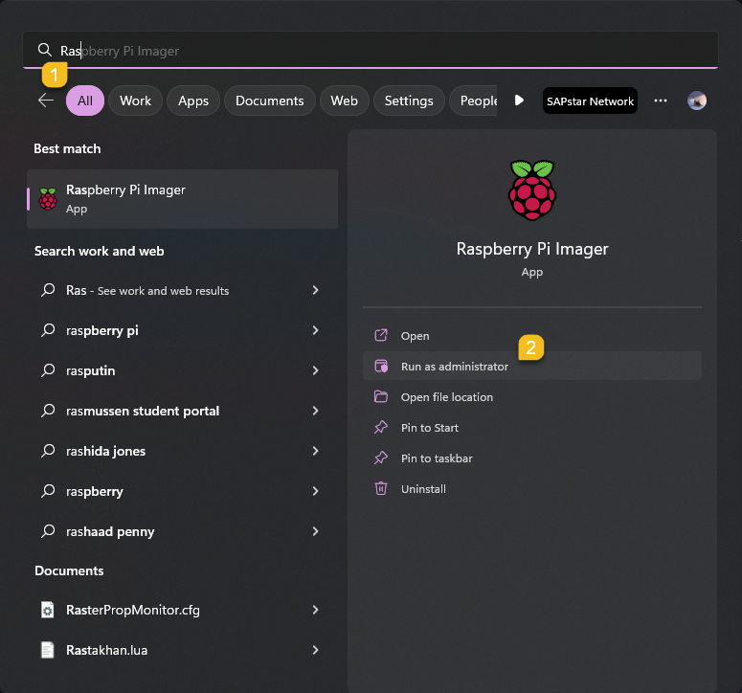
Task: Click the Open file location folder icon
Action: (381, 397)
